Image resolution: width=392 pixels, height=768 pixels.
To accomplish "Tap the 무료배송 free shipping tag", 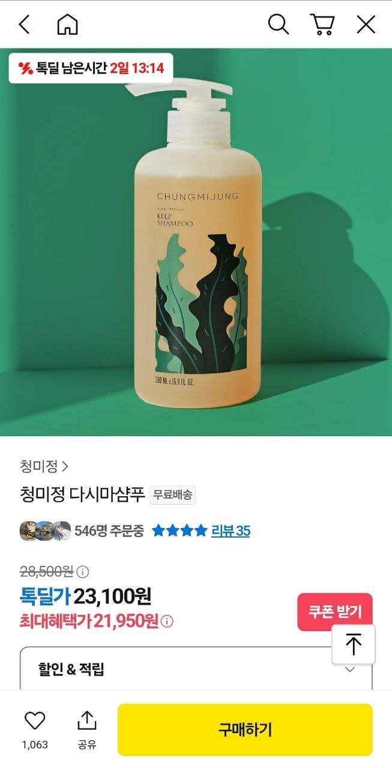I will (172, 496).
